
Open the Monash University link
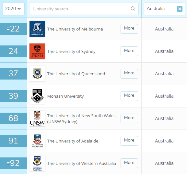coord(65,96)
